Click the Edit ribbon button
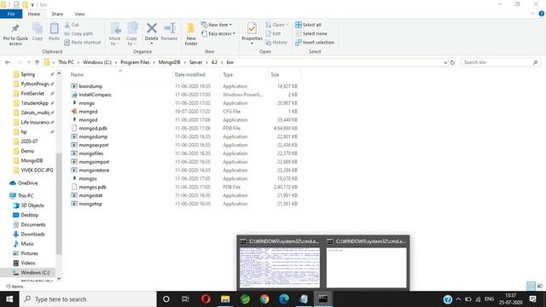Viewport: 546px width, 307px height. click(x=273, y=33)
